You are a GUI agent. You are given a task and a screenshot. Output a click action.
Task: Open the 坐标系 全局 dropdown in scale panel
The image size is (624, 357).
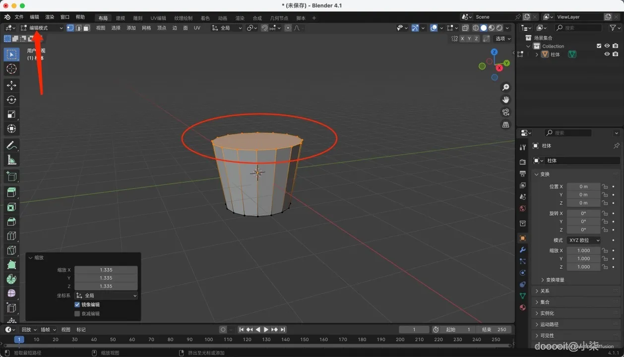pos(106,296)
